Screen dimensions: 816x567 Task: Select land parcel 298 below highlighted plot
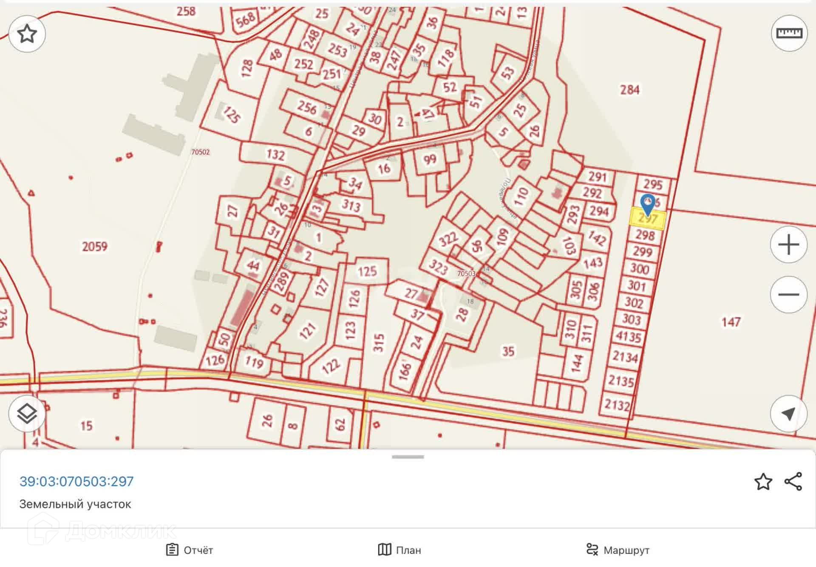(x=645, y=235)
